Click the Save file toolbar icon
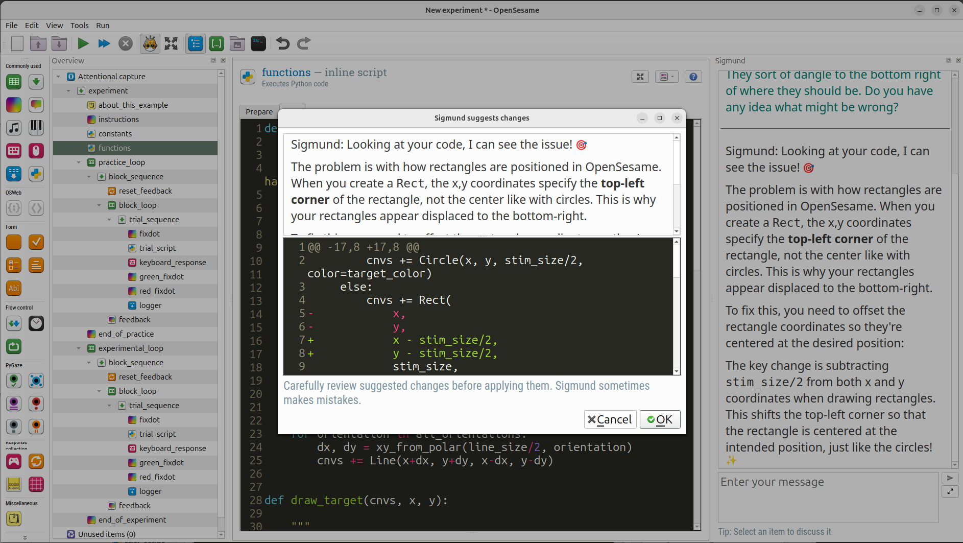Image resolution: width=963 pixels, height=543 pixels. pos(59,44)
